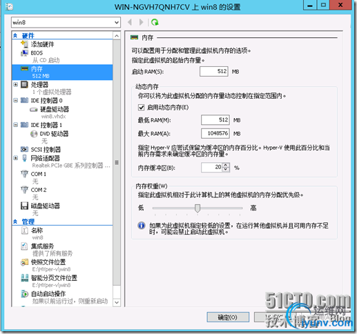The image size is (357, 334).
Task: Click the blue info icon near memory weight note
Action: 142,226
